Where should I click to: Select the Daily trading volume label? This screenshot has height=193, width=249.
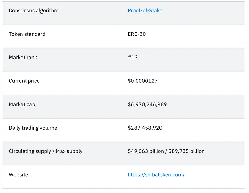pos(33,128)
